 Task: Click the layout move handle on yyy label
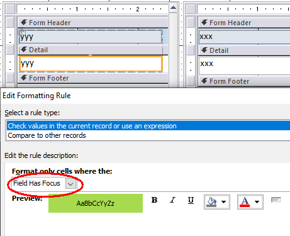pos(22,32)
